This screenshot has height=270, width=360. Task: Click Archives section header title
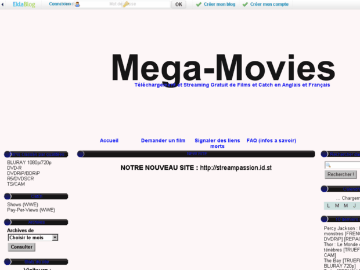point(37,222)
